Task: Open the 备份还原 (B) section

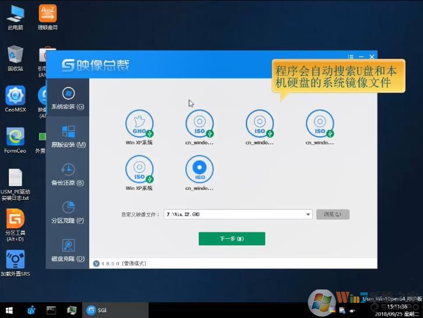Action: tap(68, 174)
